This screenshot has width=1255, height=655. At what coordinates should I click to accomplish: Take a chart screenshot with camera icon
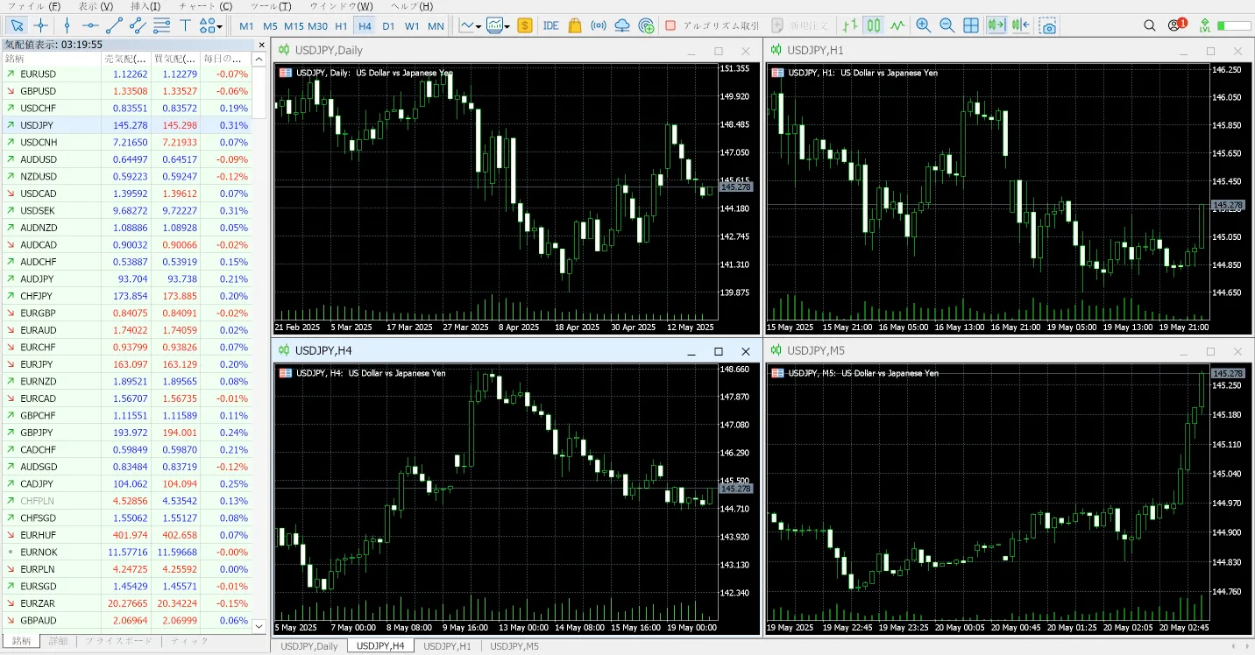point(1048,25)
